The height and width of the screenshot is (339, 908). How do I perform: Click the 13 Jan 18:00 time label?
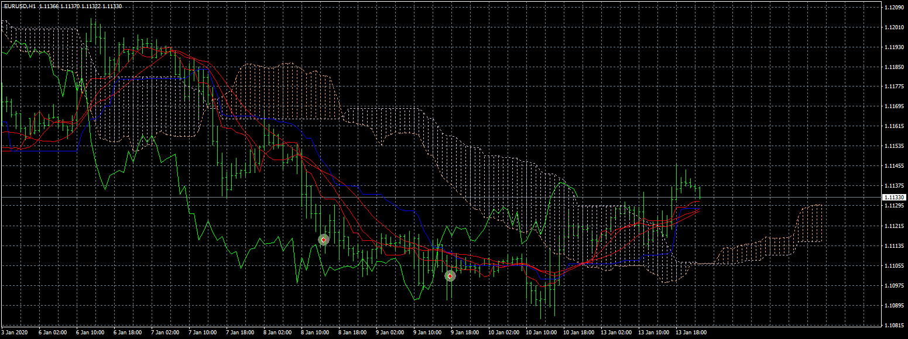tap(691, 333)
